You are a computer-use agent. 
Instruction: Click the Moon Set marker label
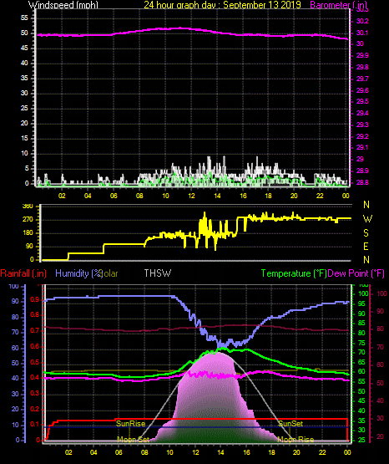click(134, 439)
